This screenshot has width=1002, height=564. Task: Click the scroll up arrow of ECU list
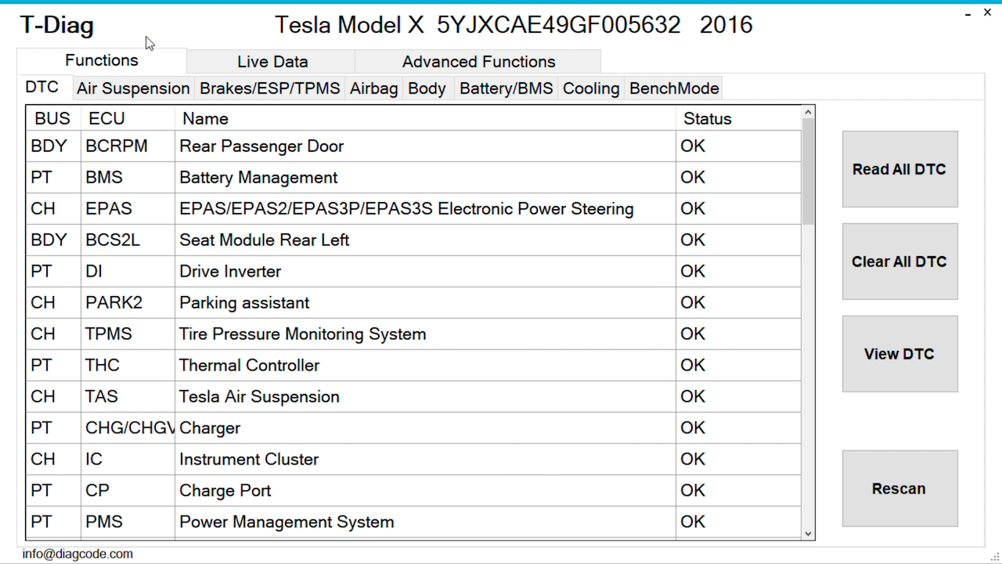[x=809, y=114]
